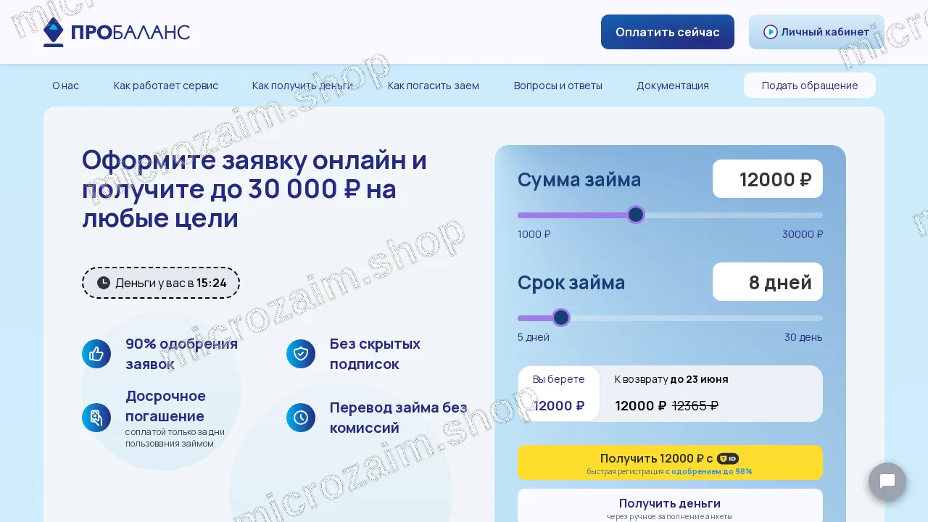The width and height of the screenshot is (928, 522).
Task: Open Как получить деньги menu item
Action: [x=302, y=86]
